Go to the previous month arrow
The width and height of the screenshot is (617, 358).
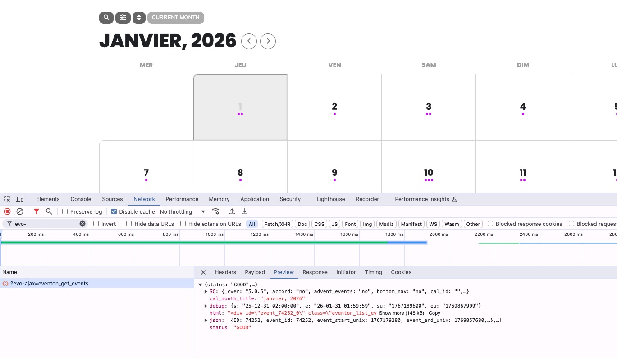tap(249, 41)
